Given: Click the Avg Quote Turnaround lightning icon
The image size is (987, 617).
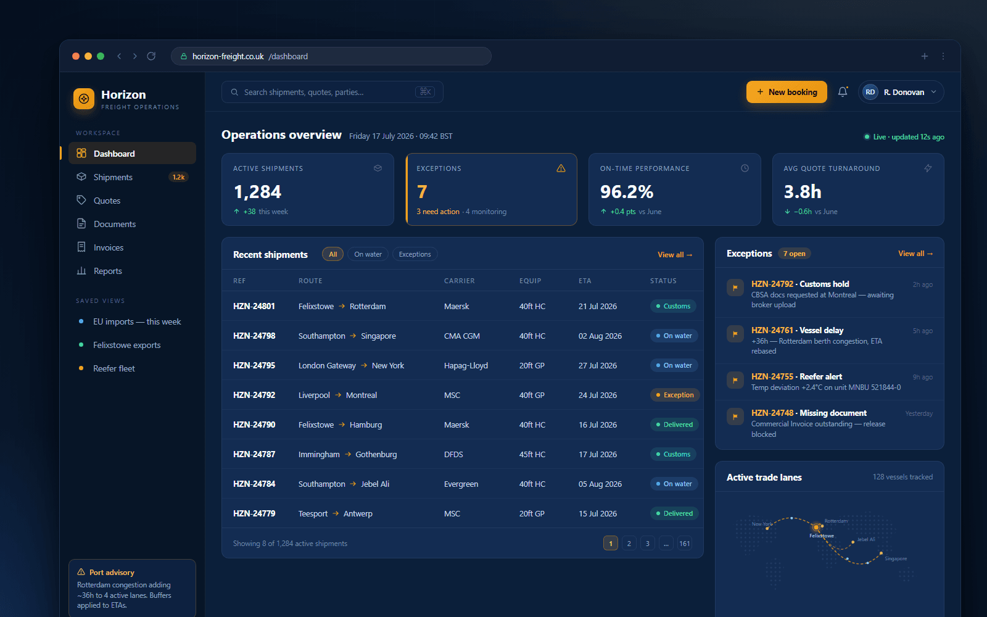Looking at the screenshot, I should [x=928, y=168].
